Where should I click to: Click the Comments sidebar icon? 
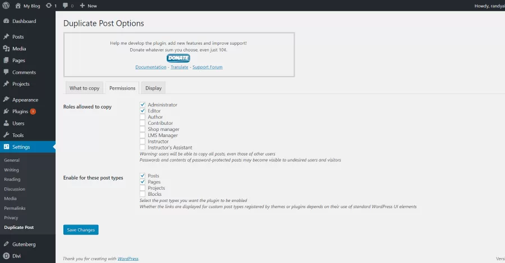(6, 72)
